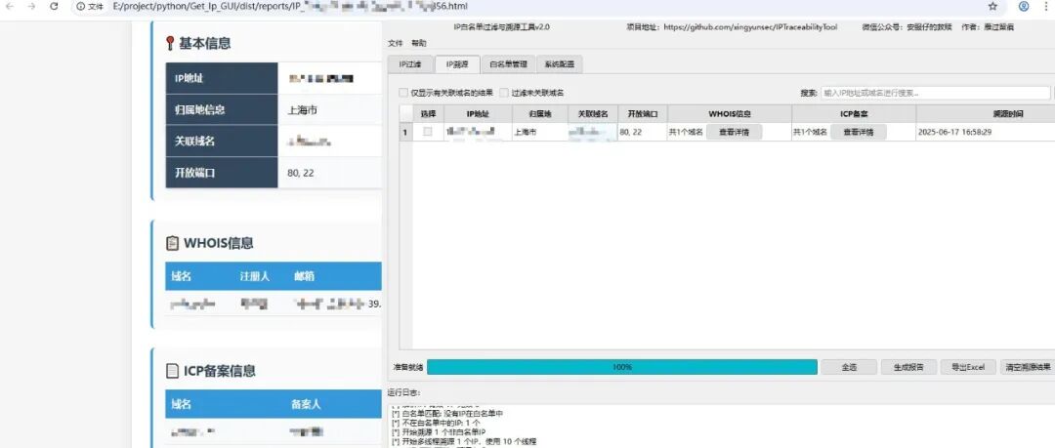Viewport: 1055px width, 448px height.
Task: Click the 注册人 header in WHOIS table
Action: pyautogui.click(x=255, y=276)
